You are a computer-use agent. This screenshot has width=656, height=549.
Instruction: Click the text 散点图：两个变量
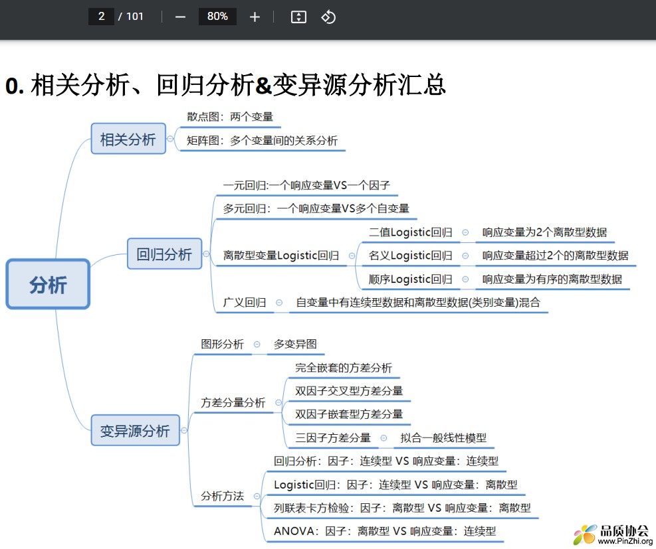(x=230, y=117)
